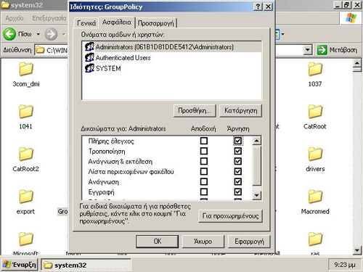Open the Back button history dropdown
This screenshot has width=363, height=272.
tap(38, 34)
